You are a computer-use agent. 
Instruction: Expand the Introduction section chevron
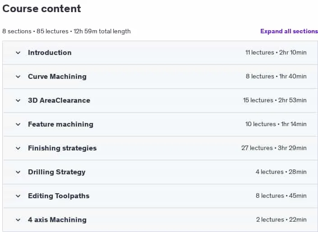click(18, 53)
